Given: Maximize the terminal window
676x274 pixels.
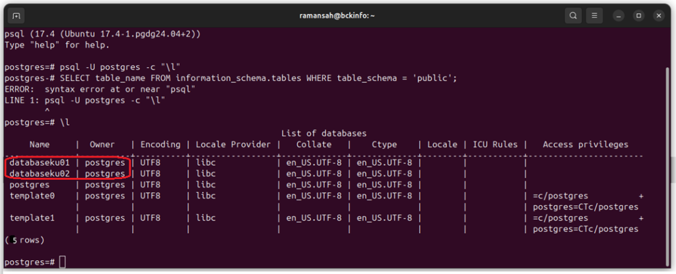Looking at the screenshot, I should (x=639, y=16).
